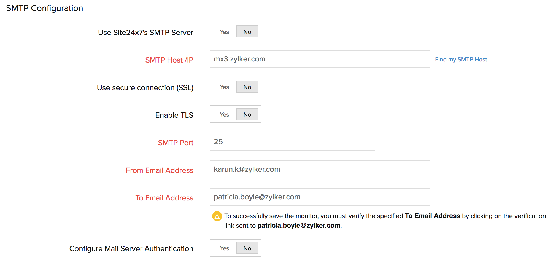The image size is (556, 268).
Task: Click the bold patricia.boyle@zylker.com in warning
Action: pos(299,226)
